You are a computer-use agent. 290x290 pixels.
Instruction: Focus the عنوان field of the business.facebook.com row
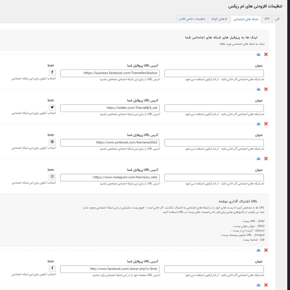214,73
